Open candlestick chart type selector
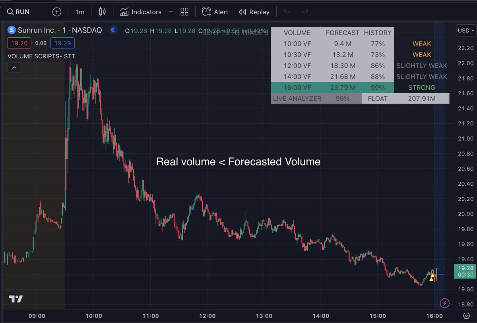The height and width of the screenshot is (323, 477). point(103,12)
